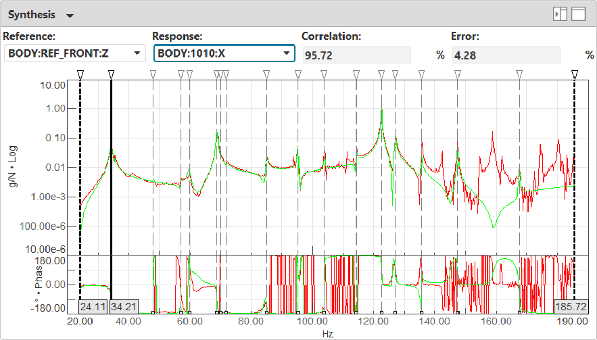Open the Synthesis panel dropdown menu
The width and height of the screenshot is (597, 340).
70,16
